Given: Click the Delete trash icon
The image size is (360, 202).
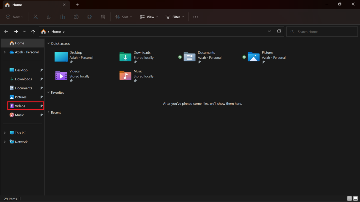Looking at the screenshot, I should pyautogui.click(x=103, y=17).
